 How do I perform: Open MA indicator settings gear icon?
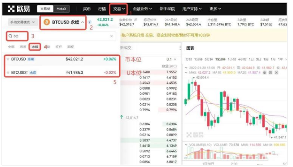(x=270, y=73)
